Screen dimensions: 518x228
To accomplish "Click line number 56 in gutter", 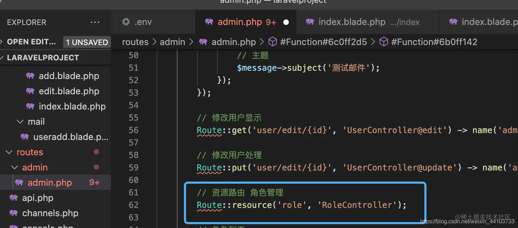I will [x=133, y=130].
